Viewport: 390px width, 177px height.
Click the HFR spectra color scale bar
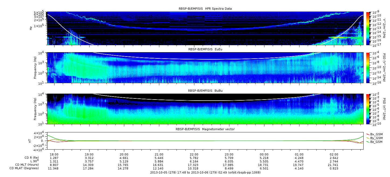[368, 28]
